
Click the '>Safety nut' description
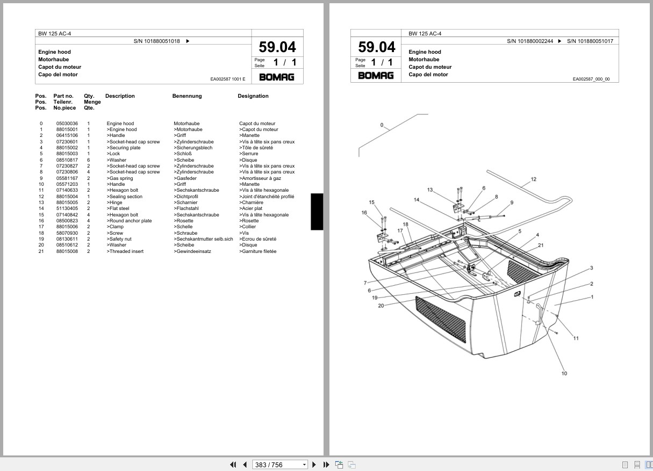pos(119,239)
